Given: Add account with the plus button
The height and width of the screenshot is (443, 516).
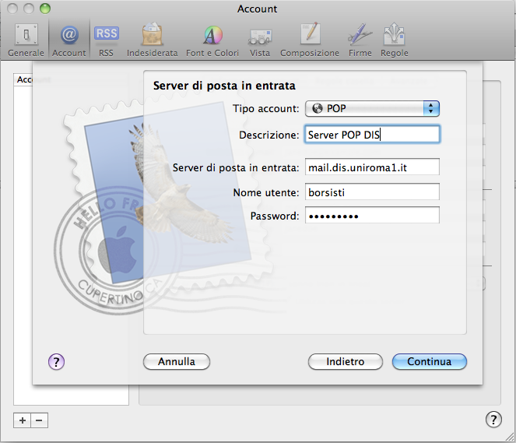Looking at the screenshot, I should click(x=23, y=420).
